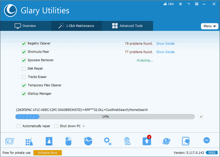Open the Overview tab
Screen dimensions: 220x157
coord(26,26)
